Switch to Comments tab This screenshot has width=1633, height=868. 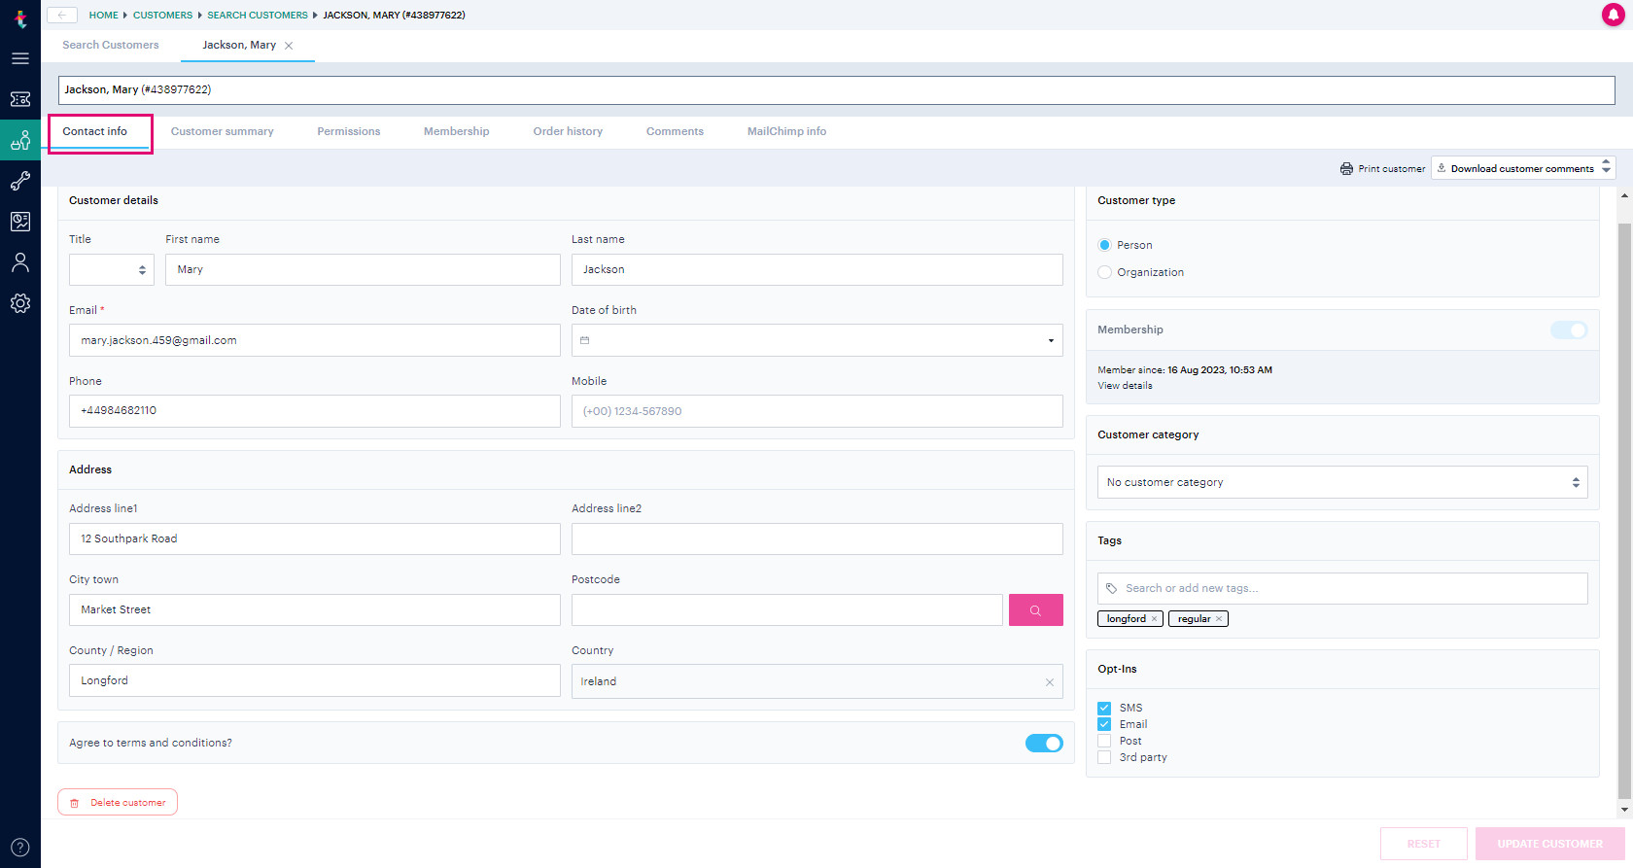coord(675,132)
